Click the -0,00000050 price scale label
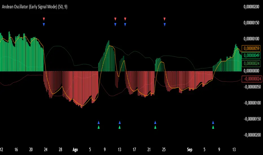This screenshot has height=155, width=263. (x=252, y=87)
